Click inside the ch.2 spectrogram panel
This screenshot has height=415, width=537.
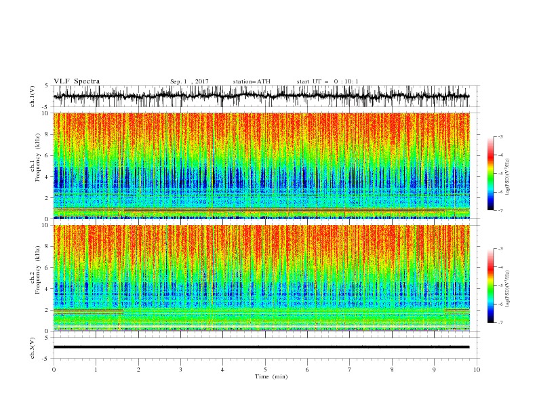click(261, 278)
